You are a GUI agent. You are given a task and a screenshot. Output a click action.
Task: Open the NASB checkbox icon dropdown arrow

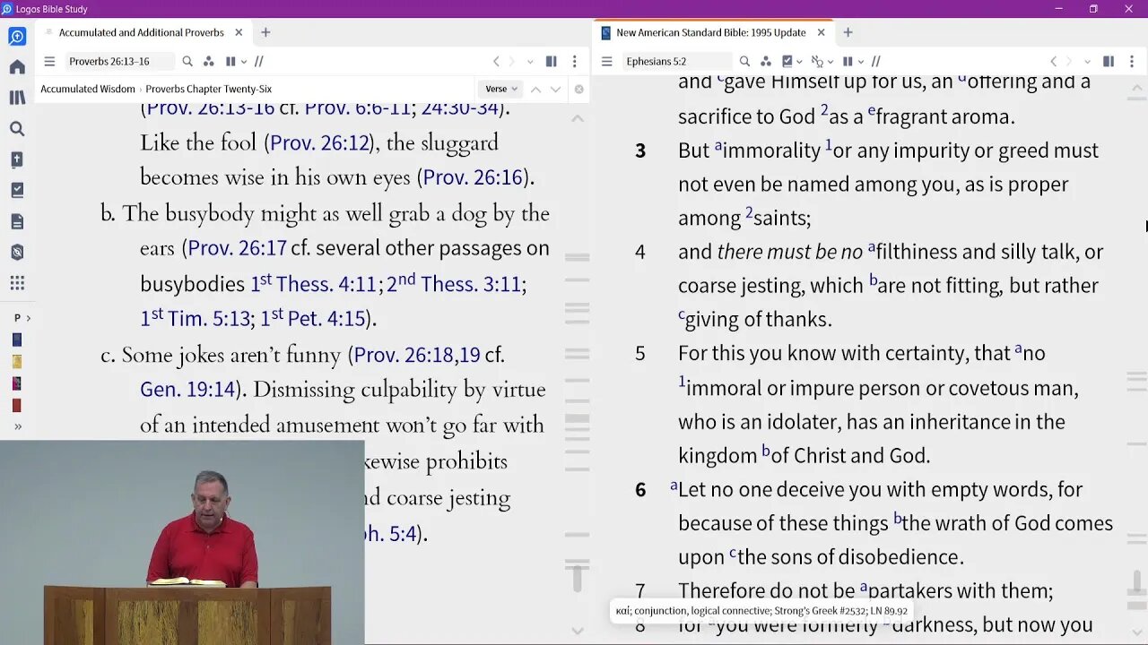coord(799,62)
